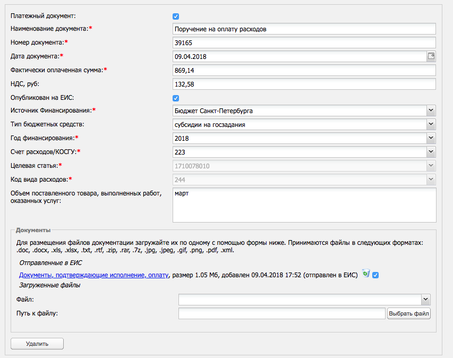Open the calendar picker for Дата документа

click(x=431, y=56)
